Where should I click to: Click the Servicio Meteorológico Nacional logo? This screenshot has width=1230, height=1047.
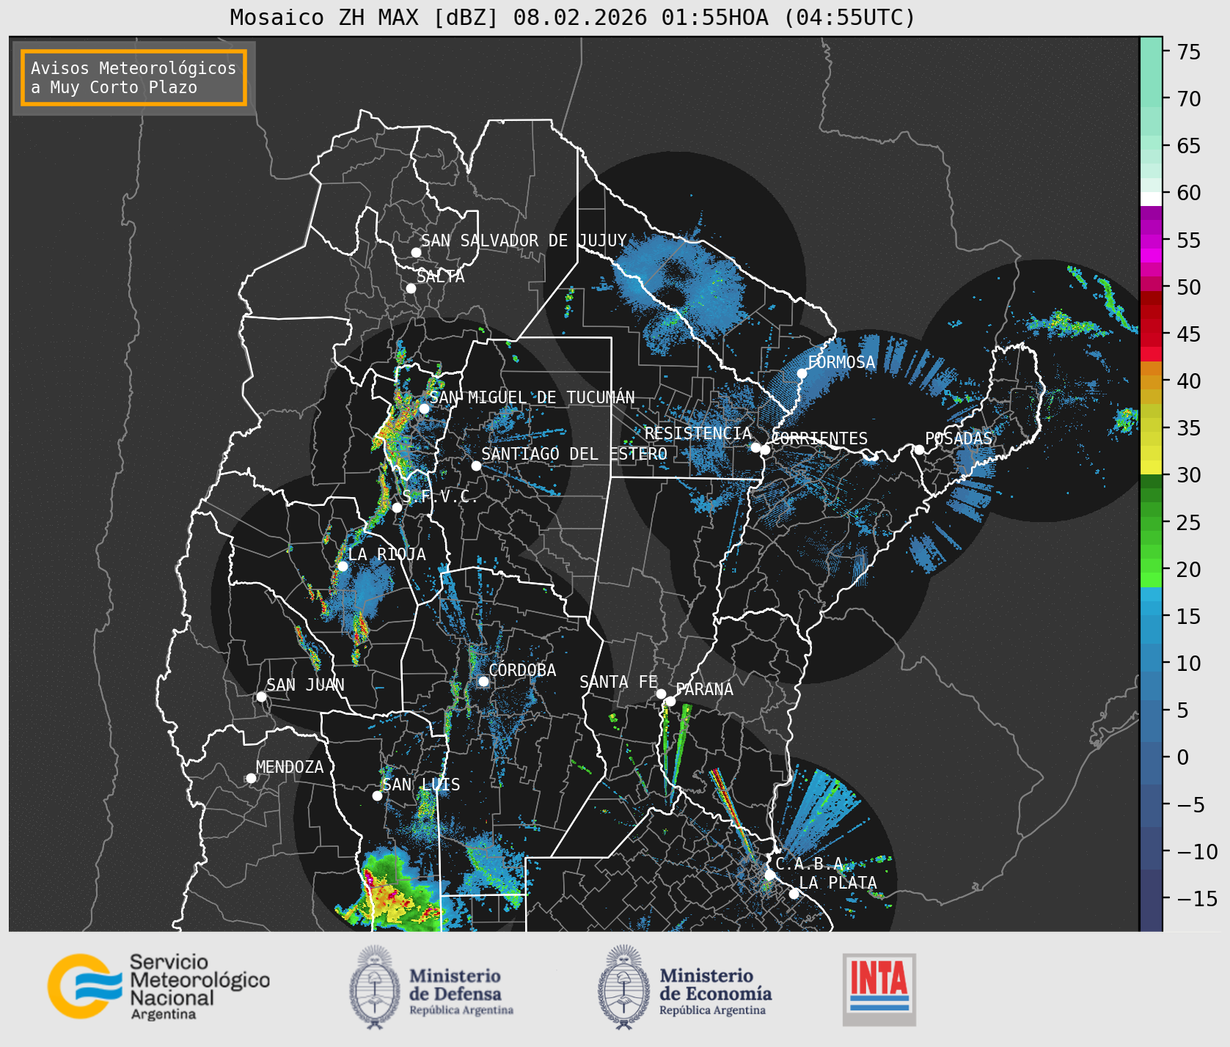159,986
